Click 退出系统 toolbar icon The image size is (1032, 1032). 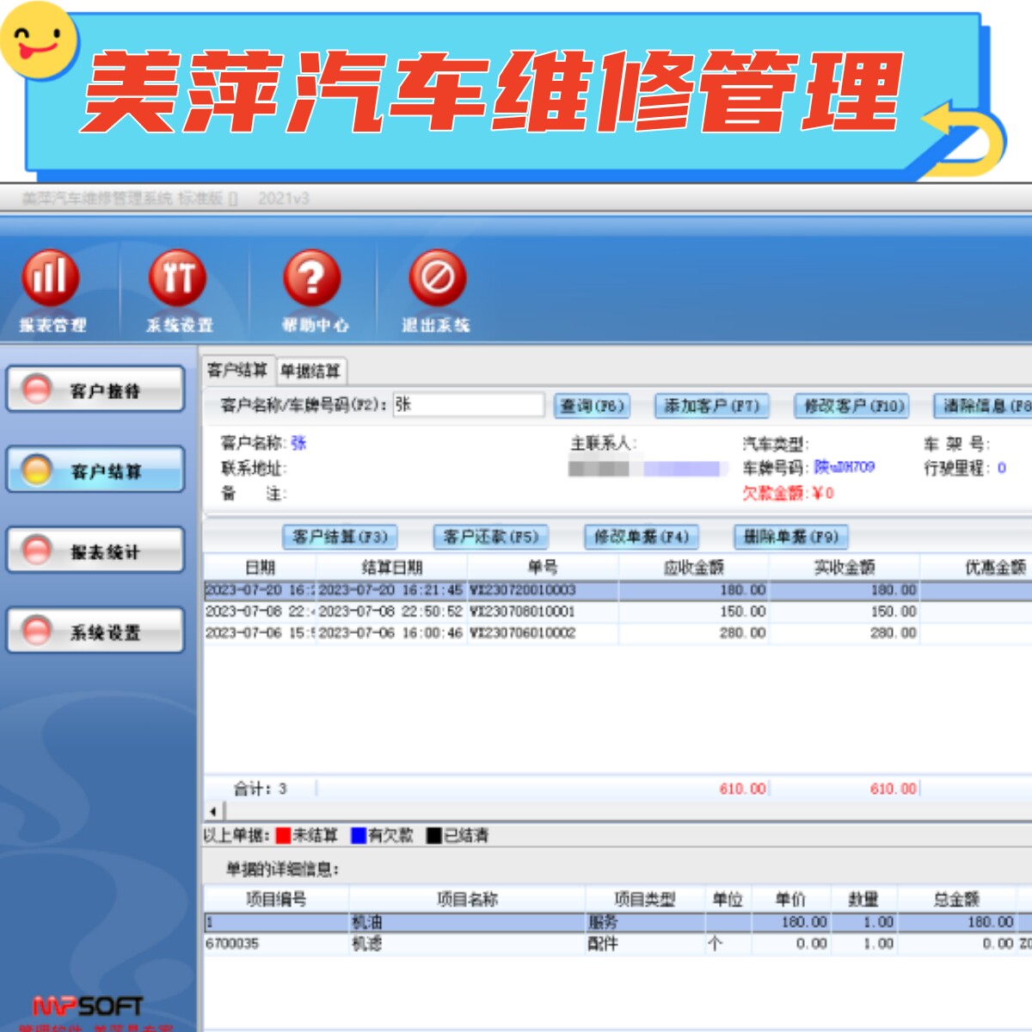[437, 292]
